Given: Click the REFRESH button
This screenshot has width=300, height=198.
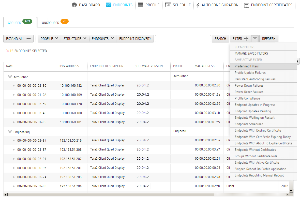Looking at the screenshot, I should point(269,39).
